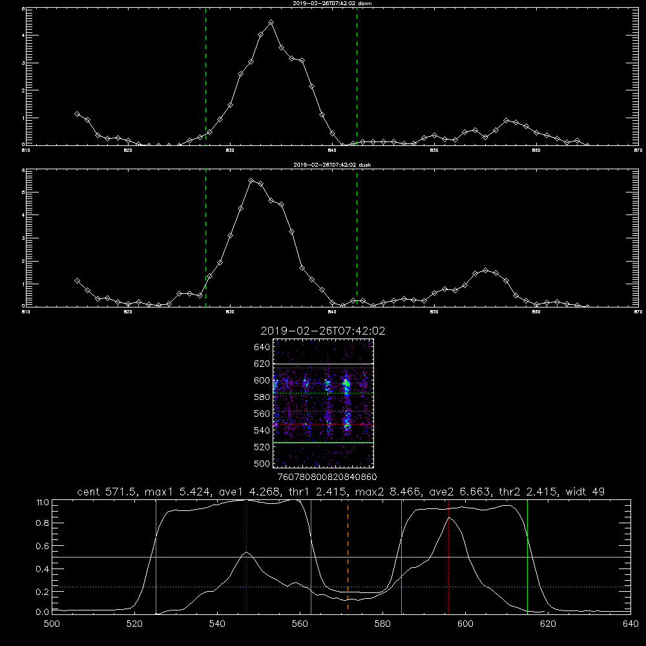The width and height of the screenshot is (646, 646).
Task: Click the dotted horizontal threshold line in bottom plot
Action: 341,587
